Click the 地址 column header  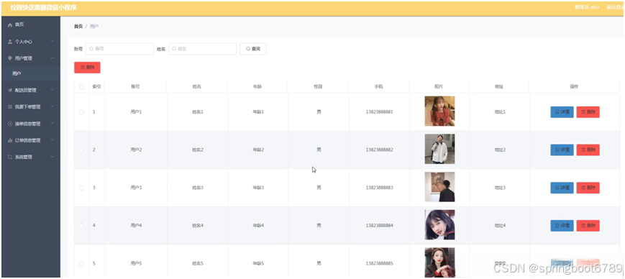tap(499, 86)
